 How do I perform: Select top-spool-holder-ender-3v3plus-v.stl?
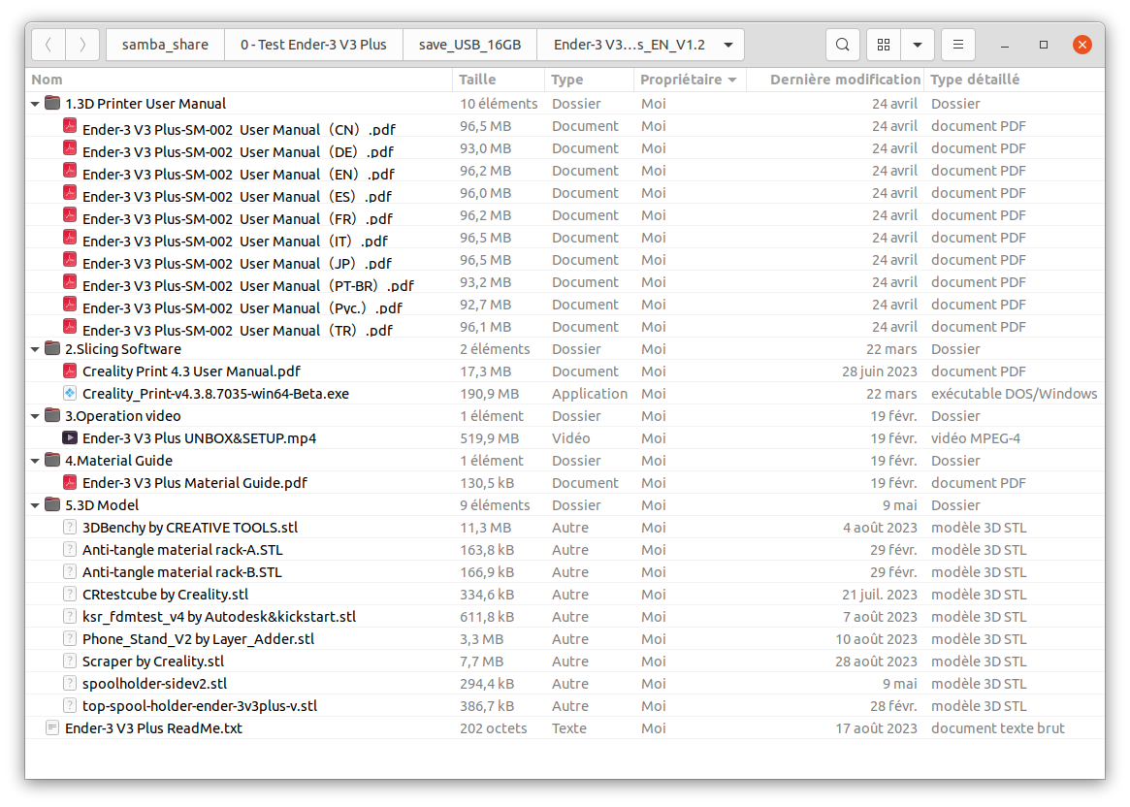(200, 707)
